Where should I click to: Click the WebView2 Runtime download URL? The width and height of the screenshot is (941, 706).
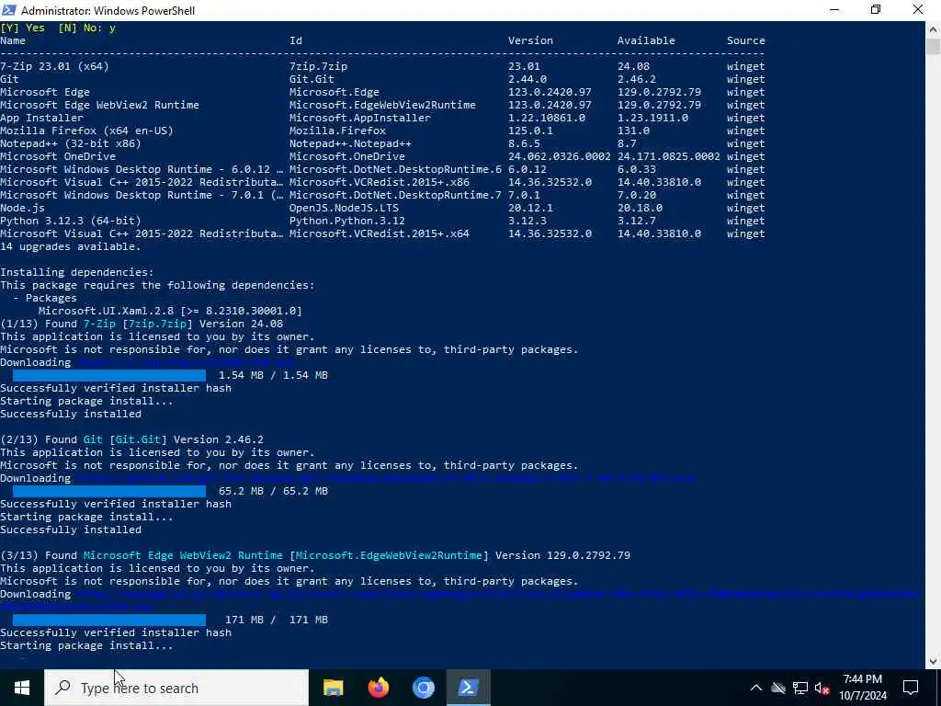[459, 600]
